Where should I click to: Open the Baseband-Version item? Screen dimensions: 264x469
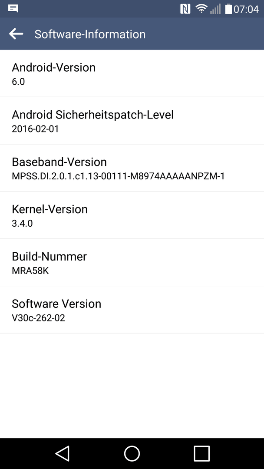132,168
